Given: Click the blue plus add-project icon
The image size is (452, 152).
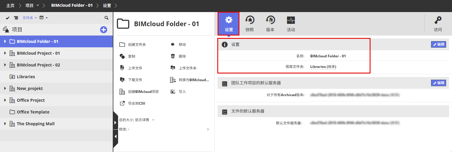Looking at the screenshot, I should pos(104,30).
